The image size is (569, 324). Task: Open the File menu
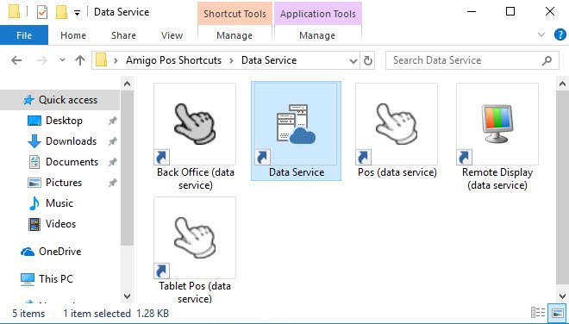pos(24,35)
